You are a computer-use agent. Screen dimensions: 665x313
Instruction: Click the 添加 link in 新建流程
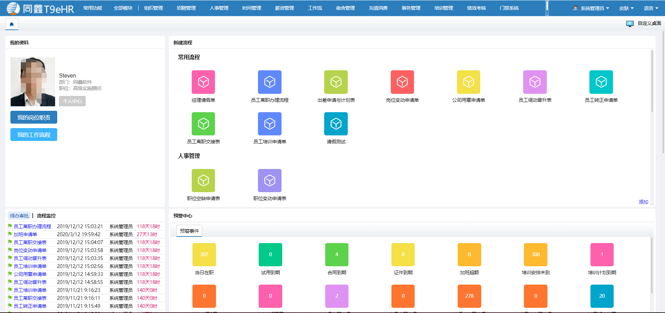pyautogui.click(x=643, y=202)
